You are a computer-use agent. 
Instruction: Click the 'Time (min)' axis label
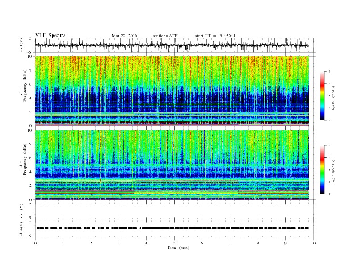[178, 248]
